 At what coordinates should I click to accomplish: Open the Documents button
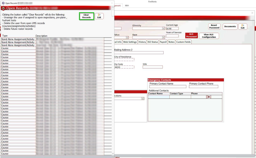[x=230, y=27]
